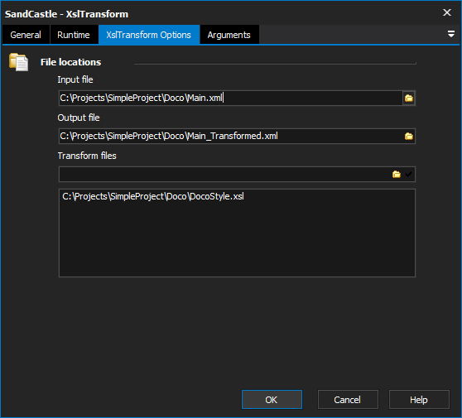This screenshot has width=462, height=418.
Task: Click the Cancel button
Action: (x=348, y=400)
